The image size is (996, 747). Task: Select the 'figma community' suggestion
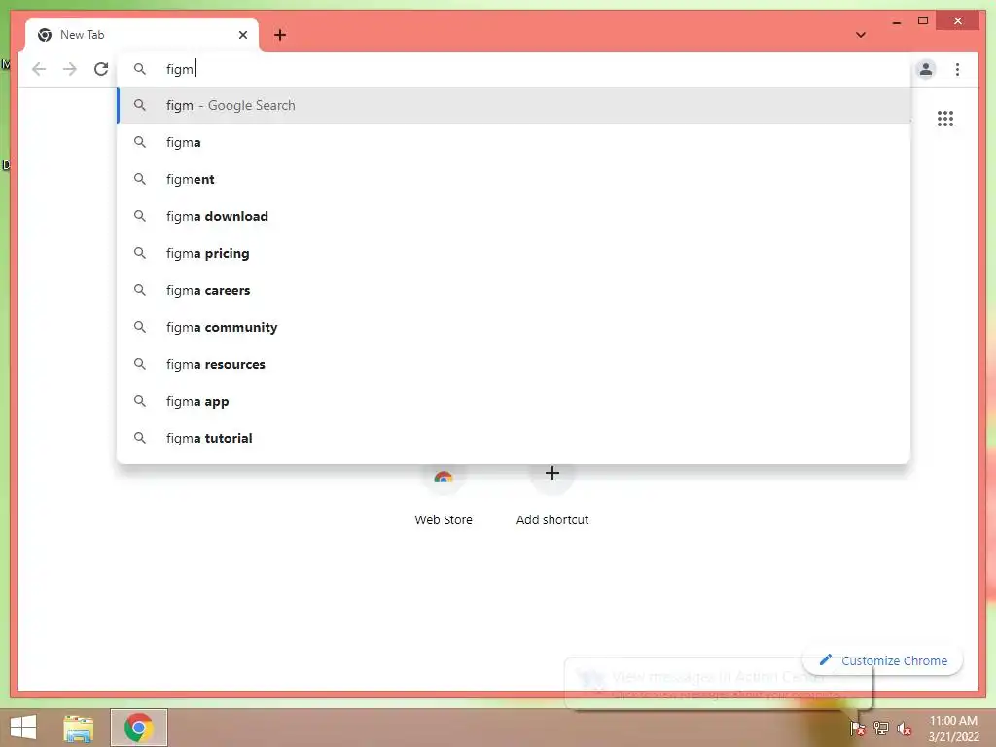click(515, 327)
